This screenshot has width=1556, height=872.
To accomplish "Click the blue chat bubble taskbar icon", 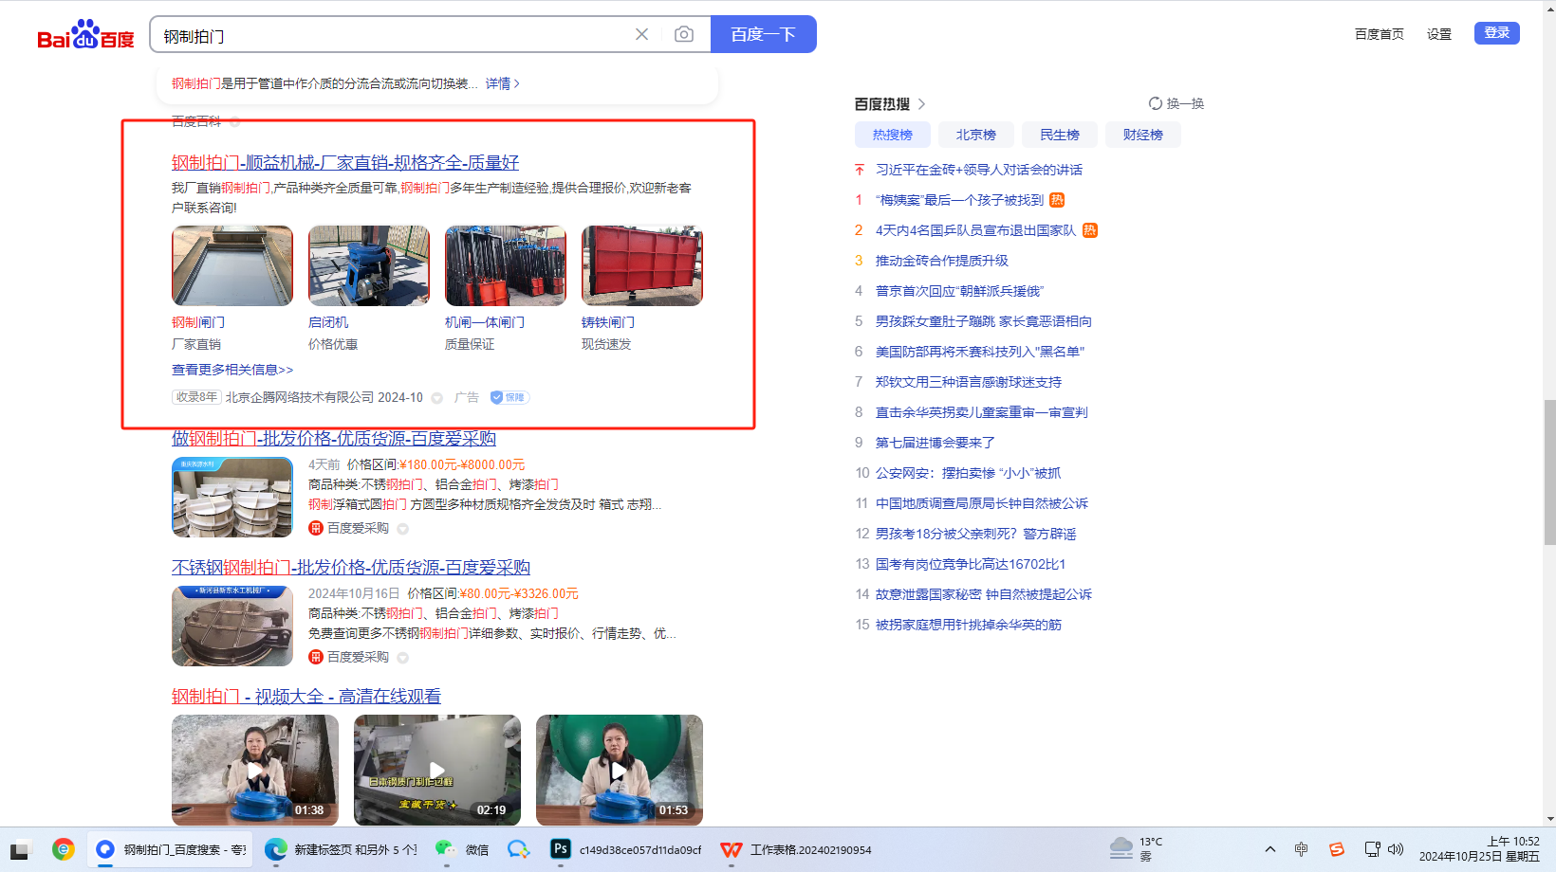I will [518, 849].
